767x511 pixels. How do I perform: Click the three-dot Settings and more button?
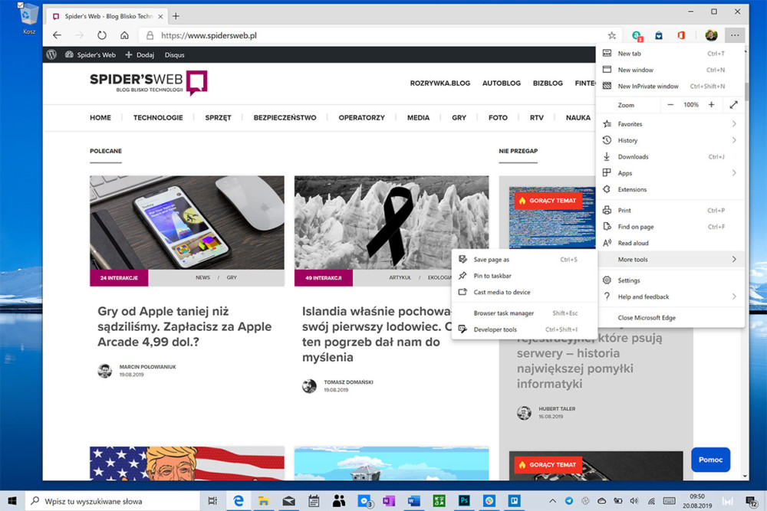pos(735,35)
